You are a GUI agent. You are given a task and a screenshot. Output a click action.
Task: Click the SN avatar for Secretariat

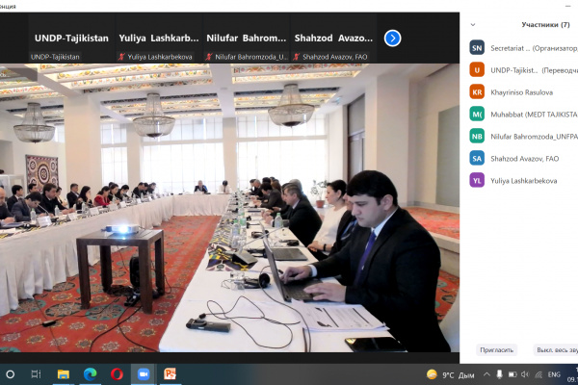(476, 47)
